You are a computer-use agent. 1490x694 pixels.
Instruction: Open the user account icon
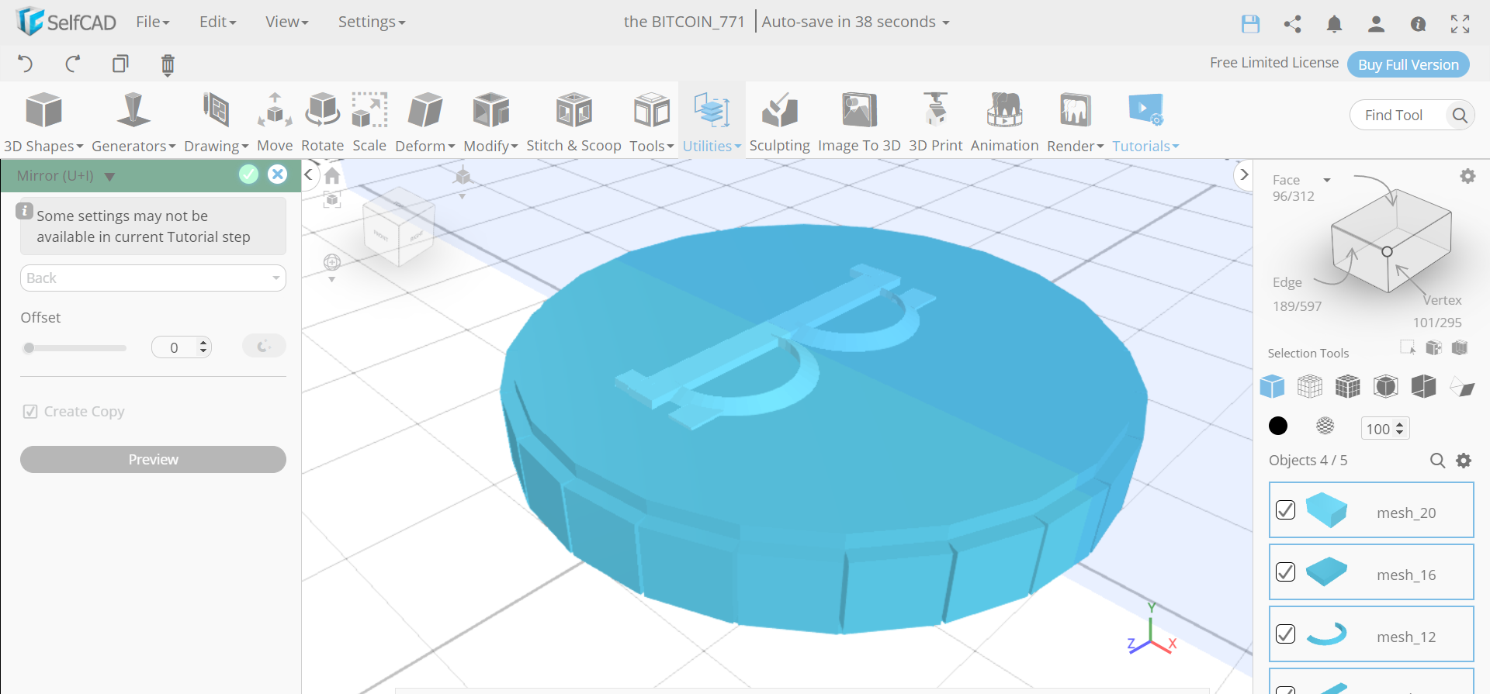(1376, 24)
